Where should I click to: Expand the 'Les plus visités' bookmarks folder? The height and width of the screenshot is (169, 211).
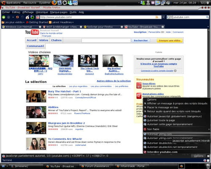click(x=13, y=22)
